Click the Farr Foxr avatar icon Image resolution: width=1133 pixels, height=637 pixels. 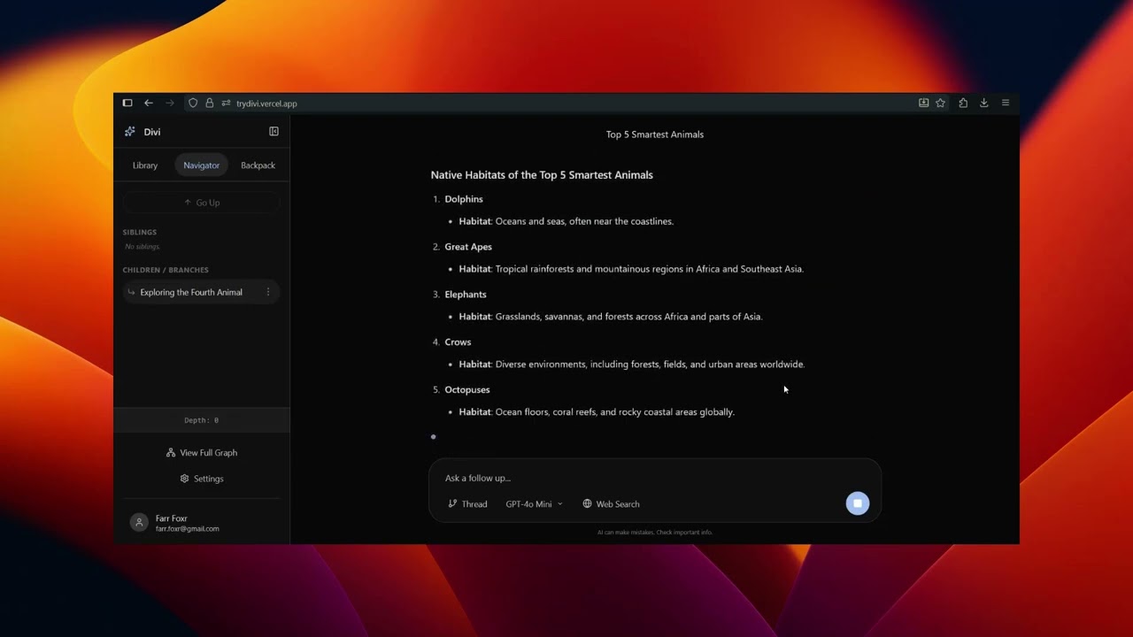139,522
